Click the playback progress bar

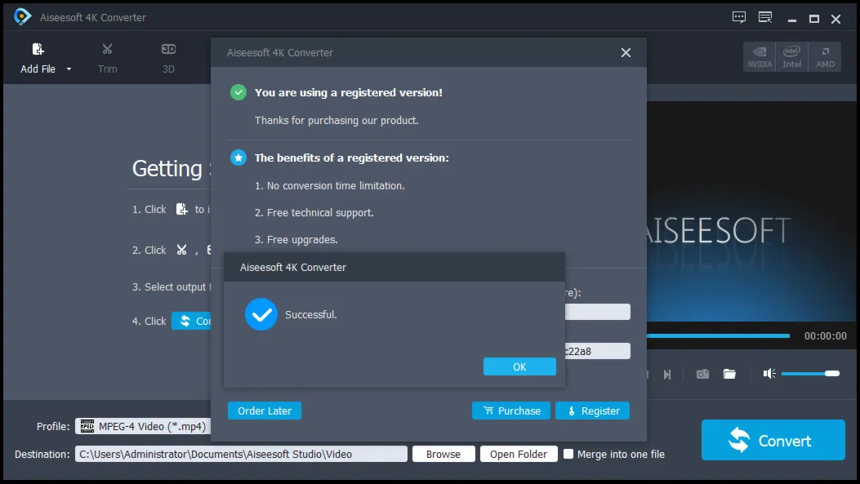[x=718, y=335]
